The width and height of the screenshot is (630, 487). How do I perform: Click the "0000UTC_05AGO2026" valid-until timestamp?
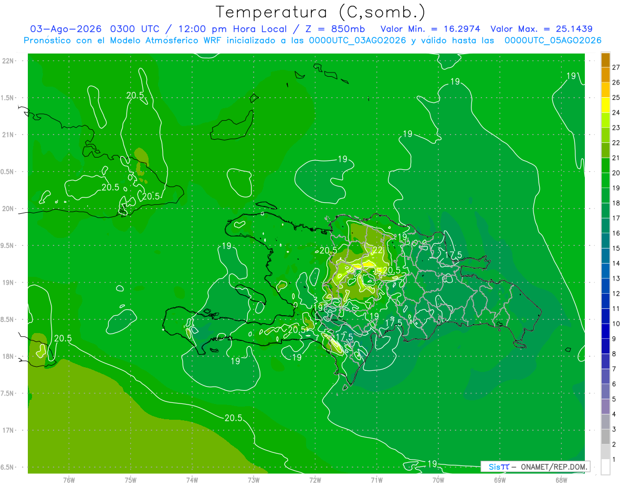tap(553, 40)
